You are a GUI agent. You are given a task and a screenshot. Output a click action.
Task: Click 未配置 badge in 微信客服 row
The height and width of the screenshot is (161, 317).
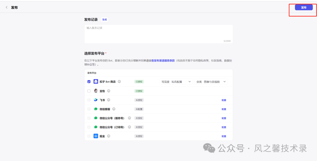(x=139, y=109)
